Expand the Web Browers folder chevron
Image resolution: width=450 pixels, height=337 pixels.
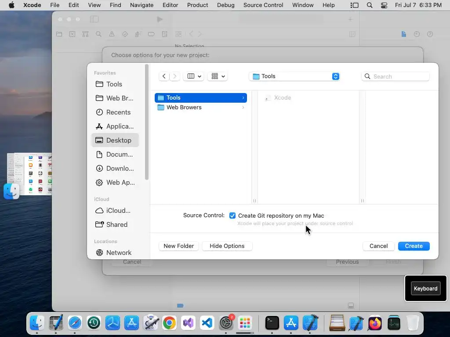coord(243,108)
